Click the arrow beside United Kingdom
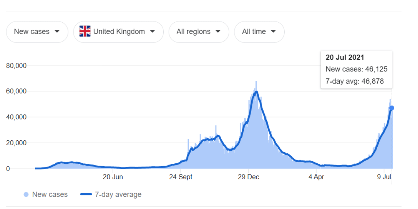The width and height of the screenshot is (418, 209). click(152, 31)
